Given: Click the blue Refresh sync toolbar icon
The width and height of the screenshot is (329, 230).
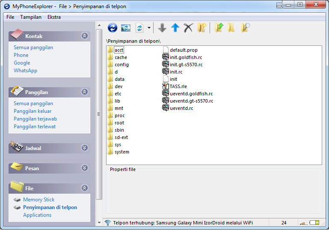Looking at the screenshot, I should pyautogui.click(x=113, y=28).
